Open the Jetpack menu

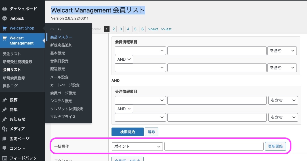(x=17, y=18)
